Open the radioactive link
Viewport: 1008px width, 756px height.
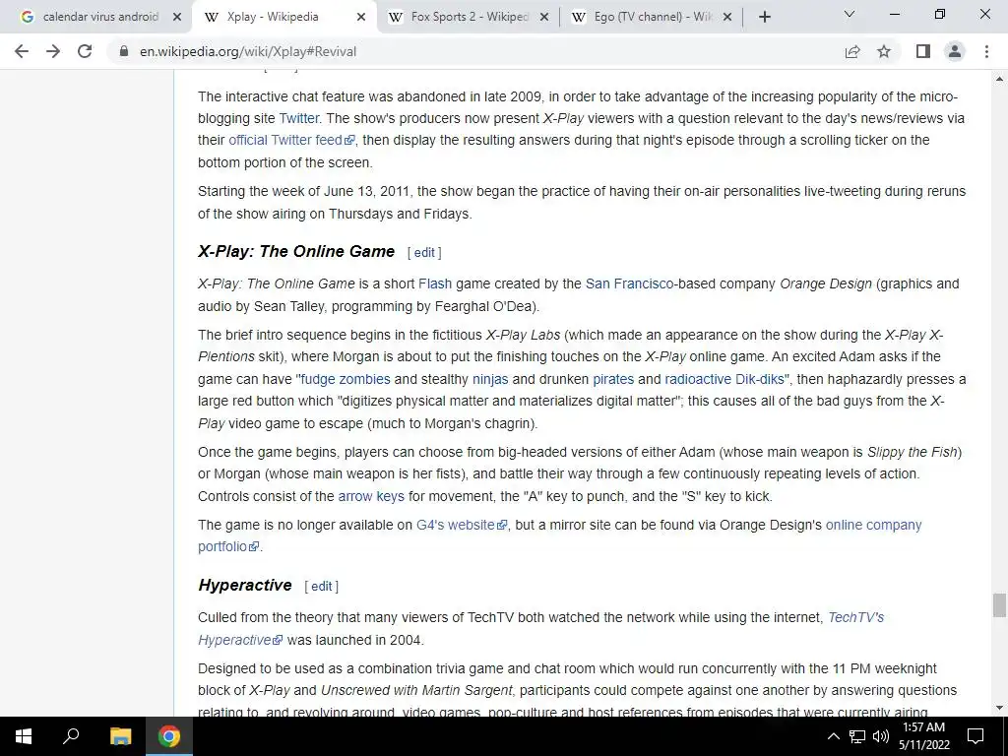click(698, 379)
